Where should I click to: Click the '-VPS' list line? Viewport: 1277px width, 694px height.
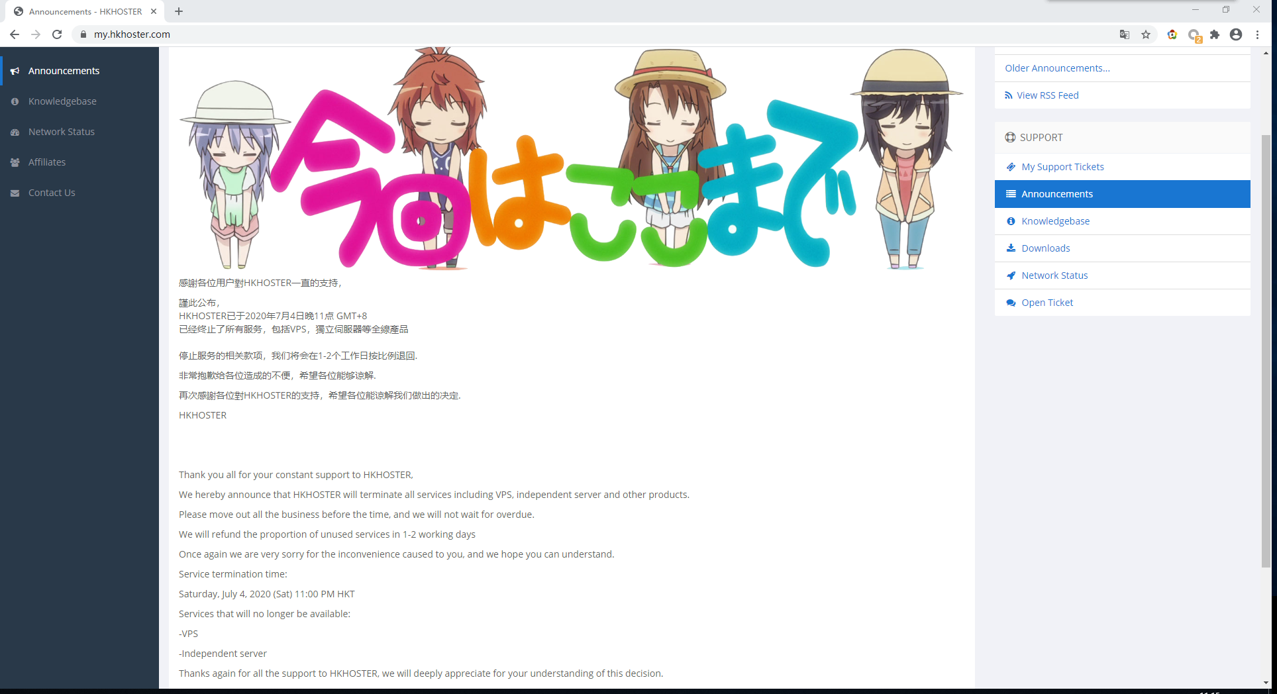[x=189, y=634]
